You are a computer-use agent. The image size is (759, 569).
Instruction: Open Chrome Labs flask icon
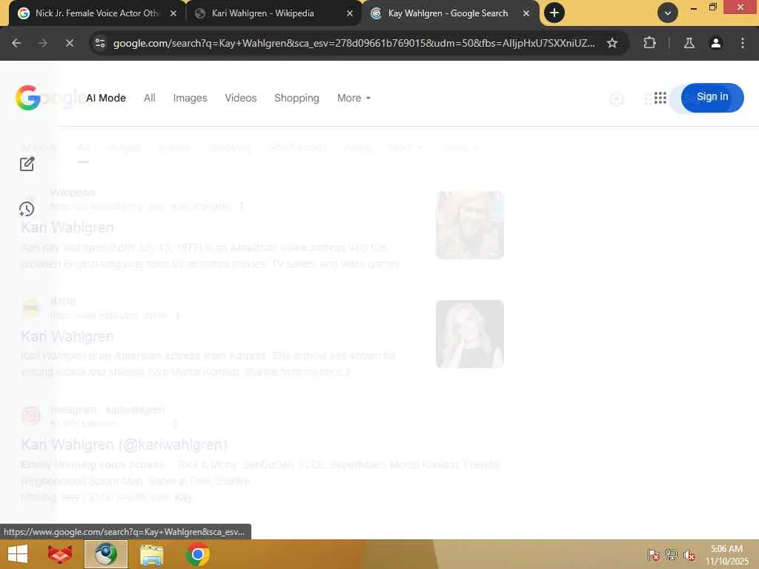(689, 43)
